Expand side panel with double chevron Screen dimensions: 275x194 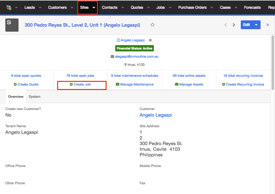pos(268,25)
